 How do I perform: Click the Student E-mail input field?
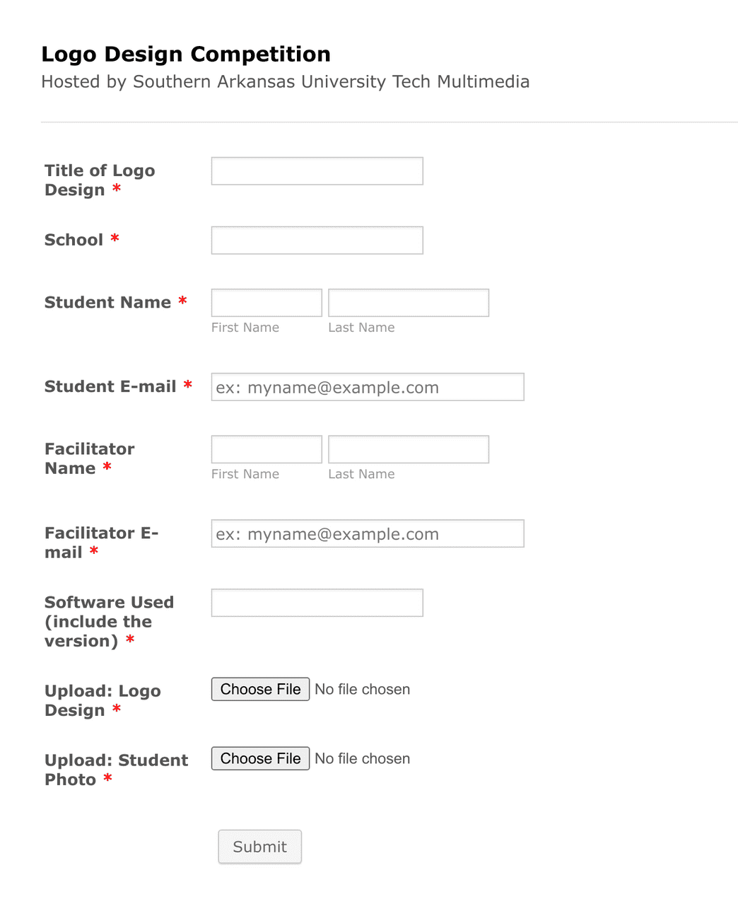(367, 387)
